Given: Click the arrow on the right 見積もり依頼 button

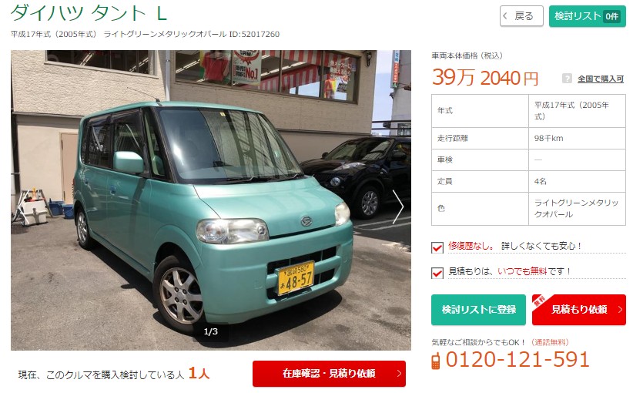Looking at the screenshot, I should 620,310.
